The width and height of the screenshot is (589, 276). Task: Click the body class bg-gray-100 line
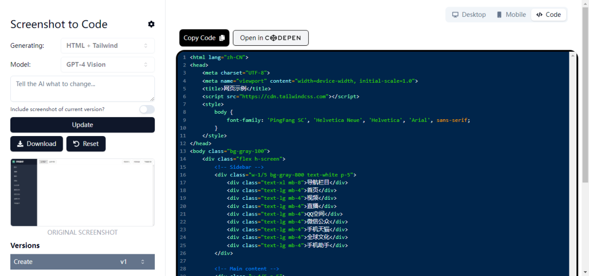tap(230, 151)
